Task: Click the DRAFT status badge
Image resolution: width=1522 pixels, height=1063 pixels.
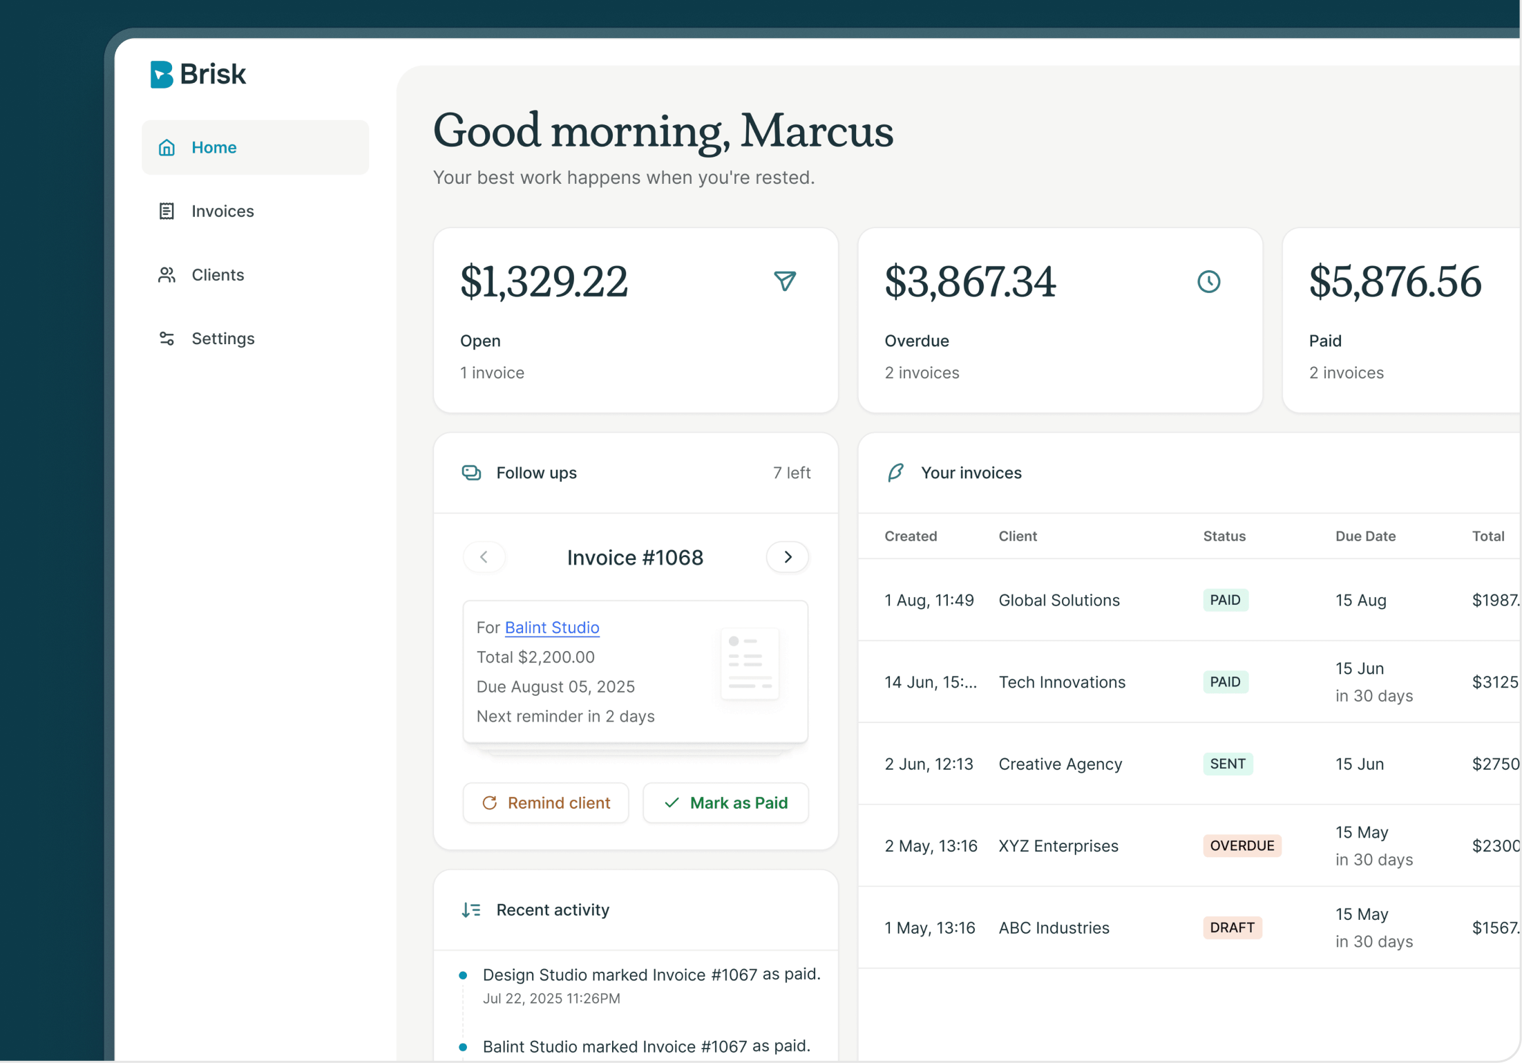Action: pos(1233,928)
